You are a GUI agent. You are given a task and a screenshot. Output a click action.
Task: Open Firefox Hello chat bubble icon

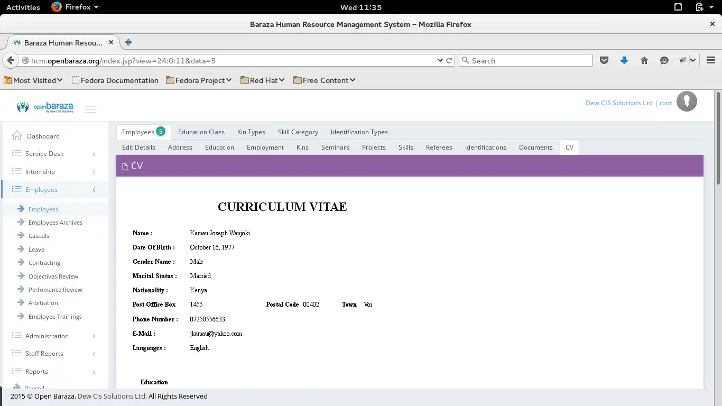point(664,60)
